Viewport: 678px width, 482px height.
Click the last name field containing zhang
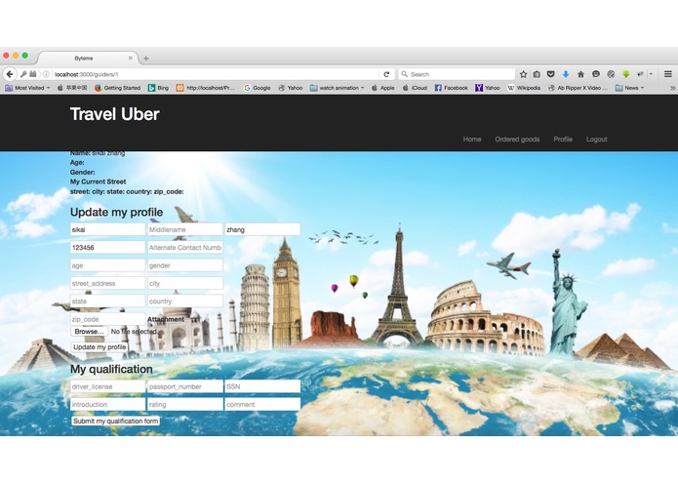262,229
